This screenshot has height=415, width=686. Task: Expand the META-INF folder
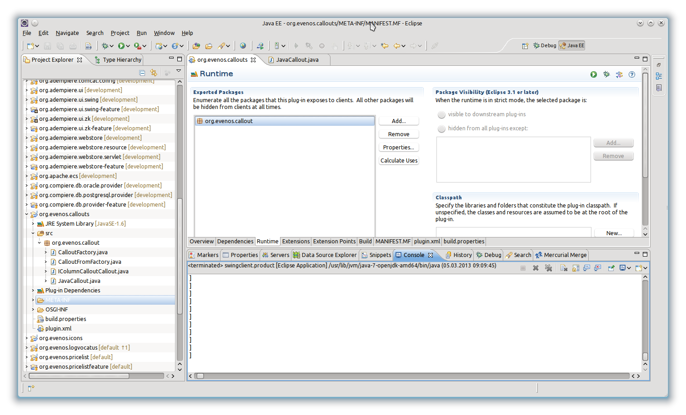[33, 300]
